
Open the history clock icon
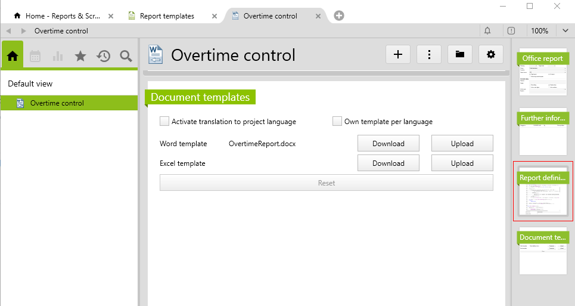[x=104, y=56]
